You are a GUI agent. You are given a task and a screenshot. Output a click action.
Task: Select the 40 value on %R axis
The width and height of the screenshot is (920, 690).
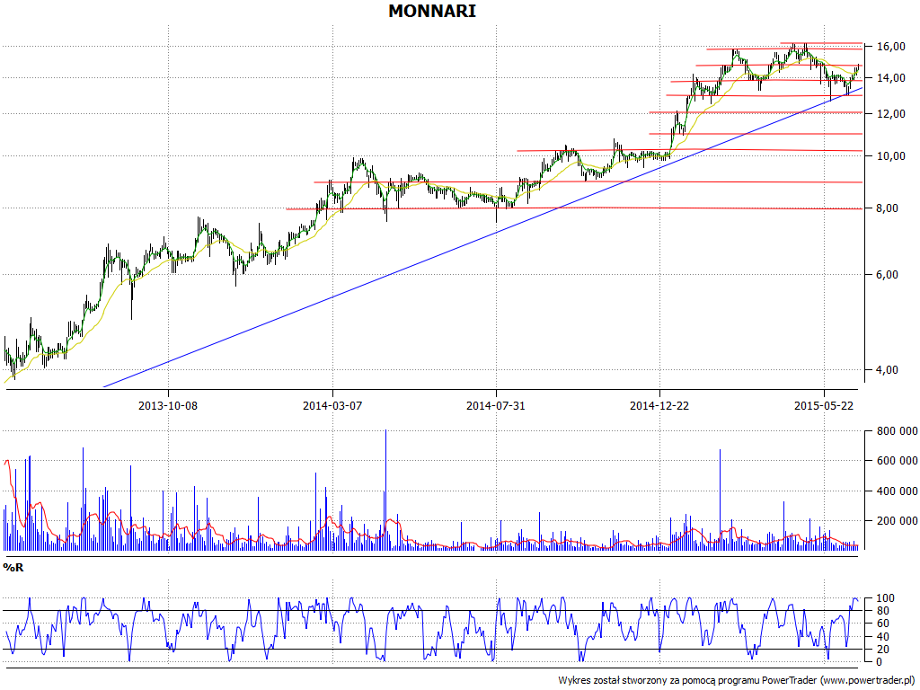click(883, 637)
